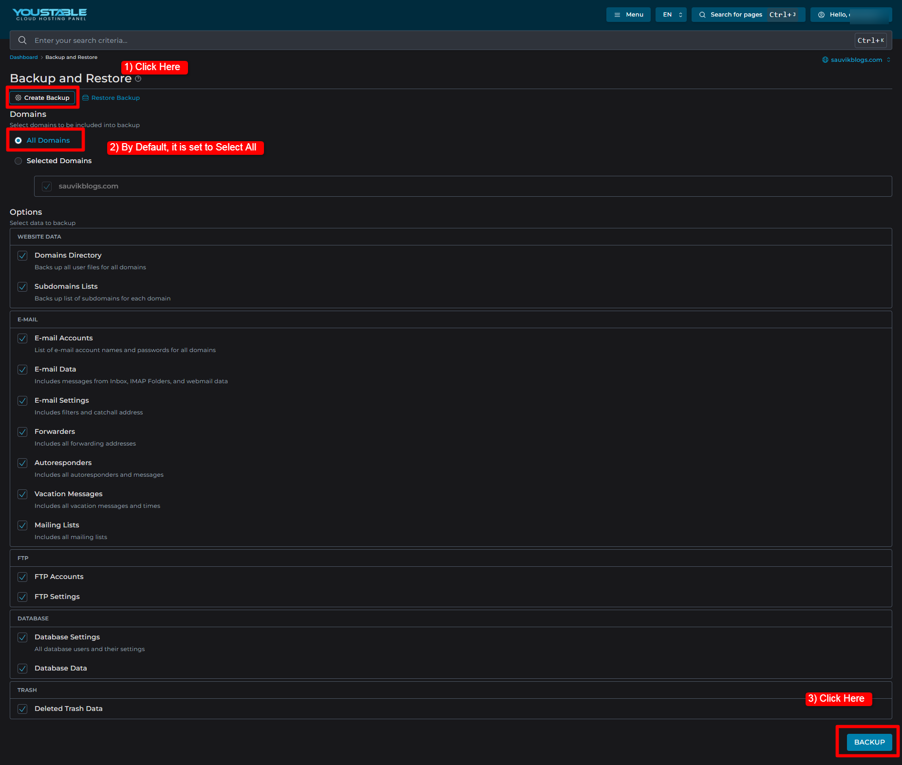Focus the Enter your search criteria field
Image resolution: width=902 pixels, height=765 pixels.
point(451,40)
